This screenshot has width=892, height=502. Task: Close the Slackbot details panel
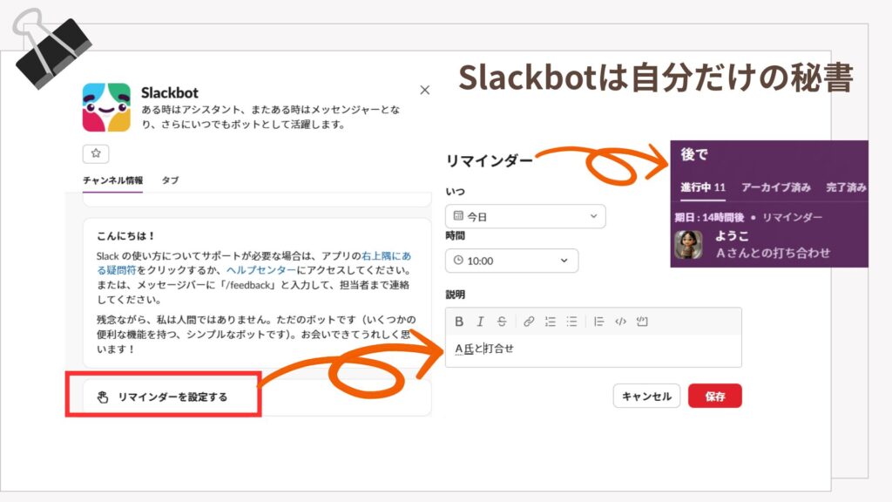424,90
